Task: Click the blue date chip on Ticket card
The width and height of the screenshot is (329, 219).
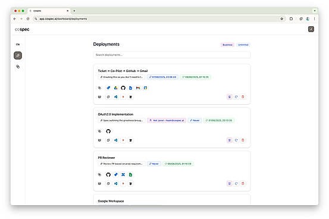Action: click(163, 77)
